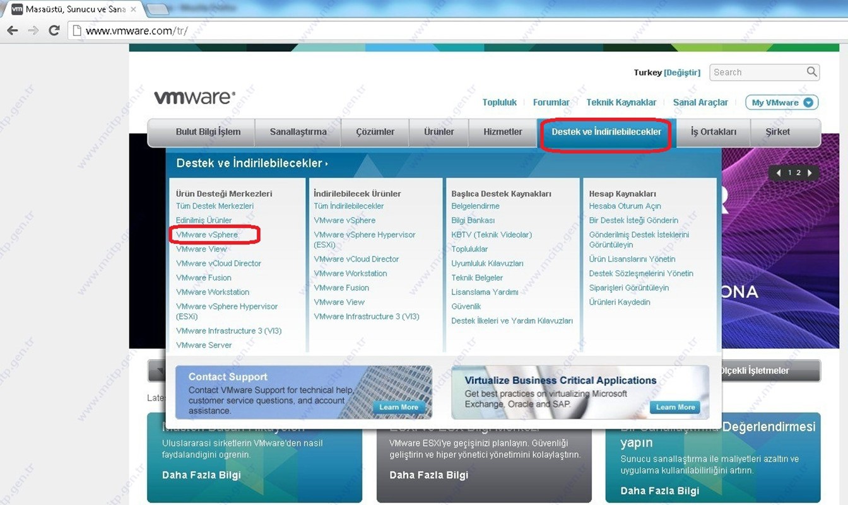Open Siparişleri Görüntüleyin link
The image size is (848, 505).
pyautogui.click(x=629, y=288)
